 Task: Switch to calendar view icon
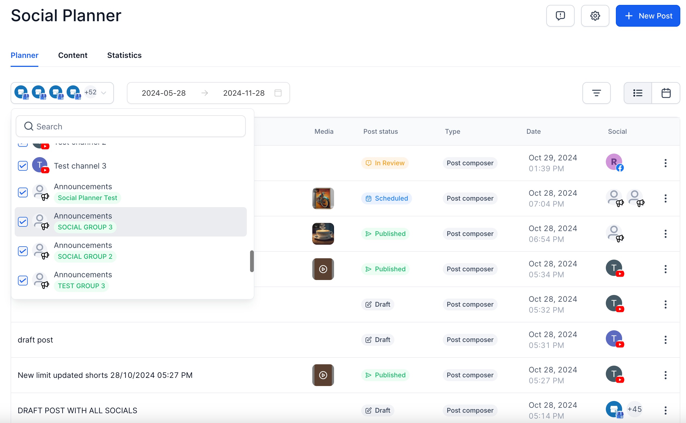[x=666, y=93]
